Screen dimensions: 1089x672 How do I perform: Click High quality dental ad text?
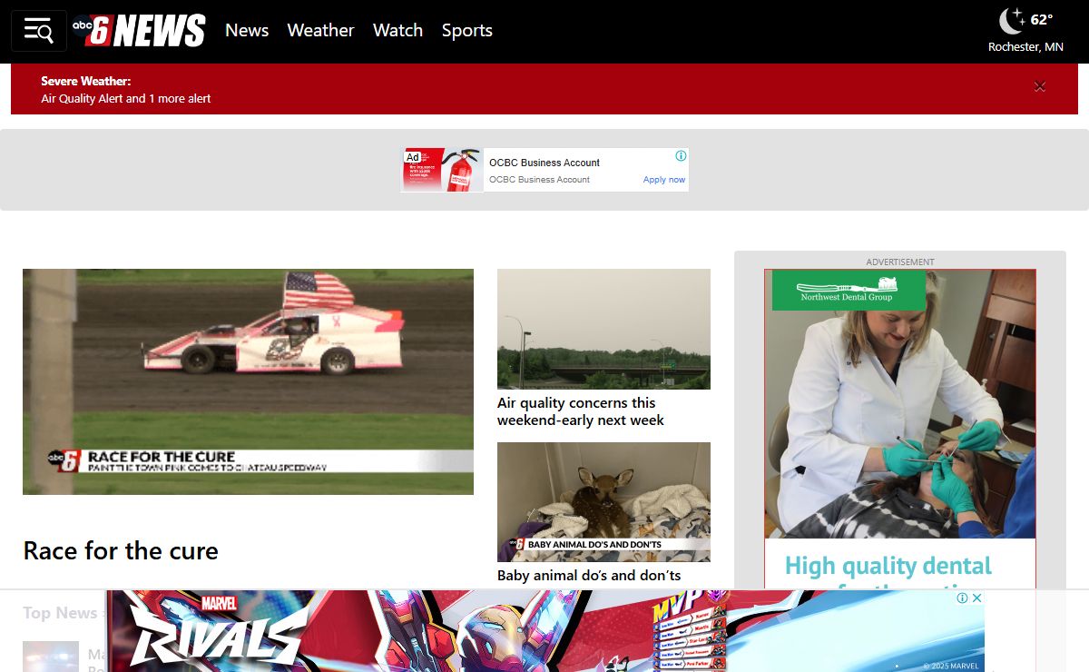tap(888, 566)
